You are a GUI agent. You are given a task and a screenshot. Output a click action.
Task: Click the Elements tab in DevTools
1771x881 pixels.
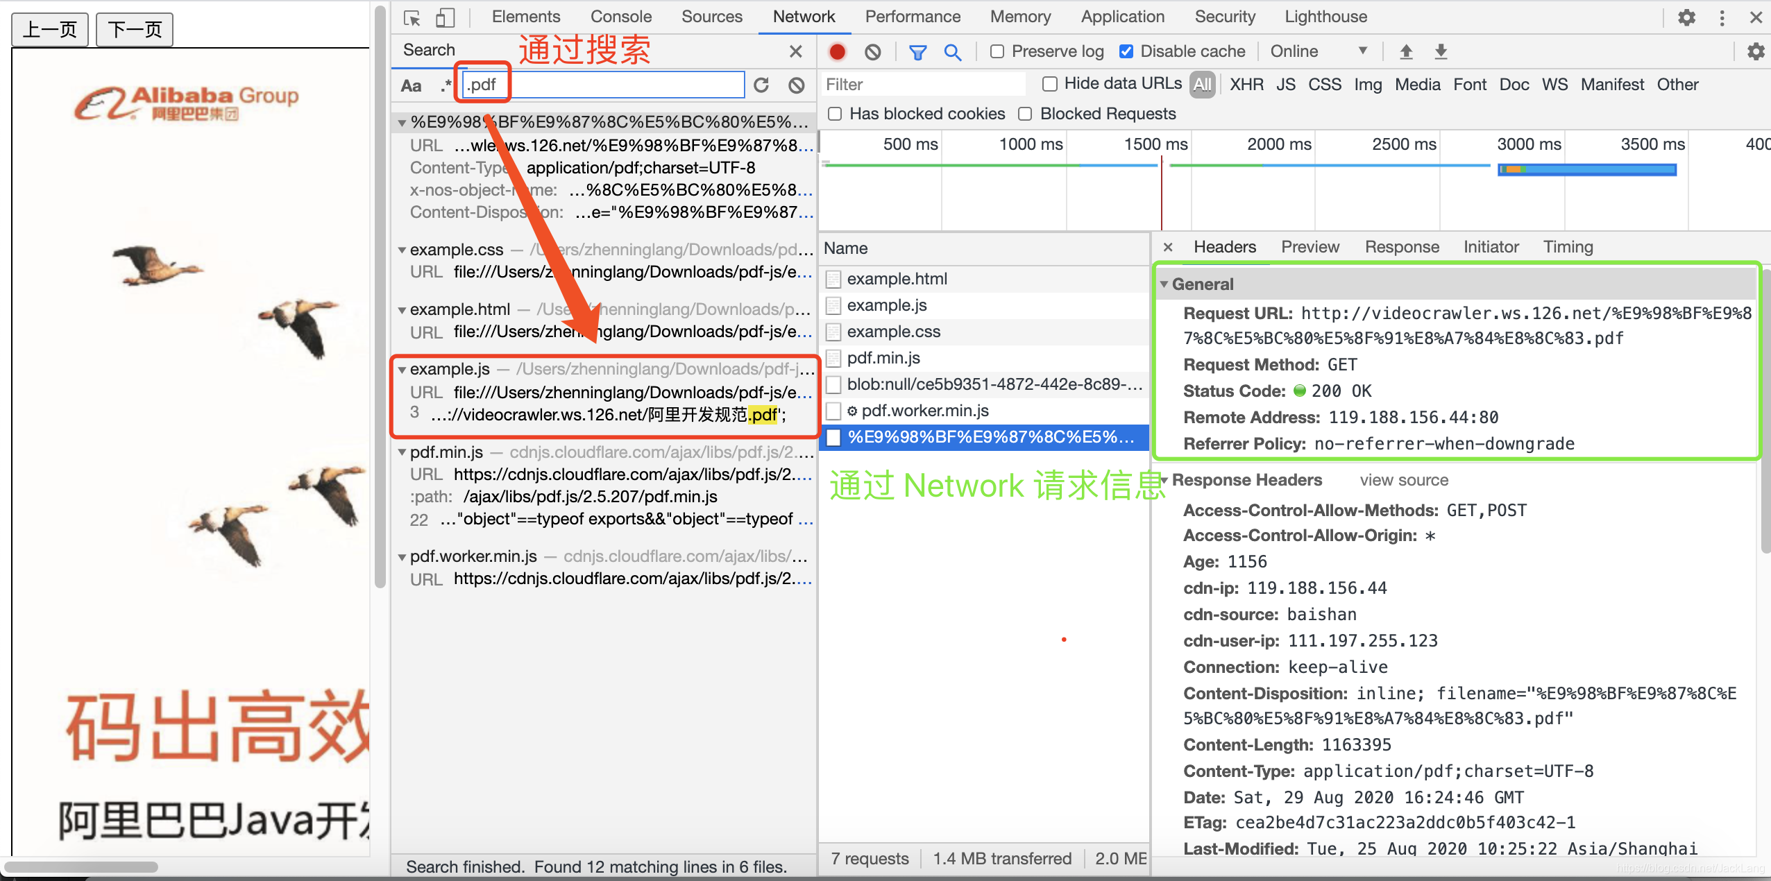pyautogui.click(x=527, y=17)
